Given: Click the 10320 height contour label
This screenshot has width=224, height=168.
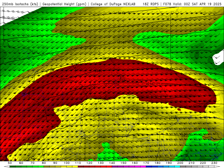Looking at the screenshot, I should pos(107,59).
